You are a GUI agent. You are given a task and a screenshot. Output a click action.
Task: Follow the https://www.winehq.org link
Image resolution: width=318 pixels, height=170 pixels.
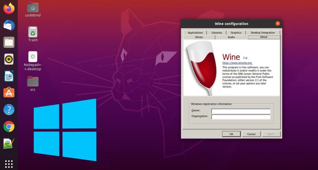click(237, 63)
